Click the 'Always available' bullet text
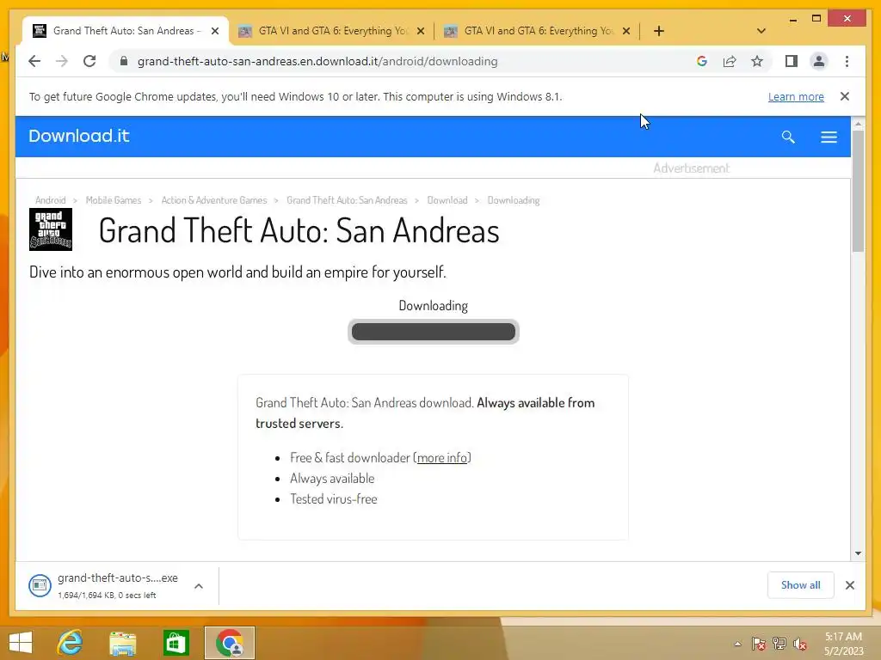This screenshot has height=660, width=881. click(332, 478)
